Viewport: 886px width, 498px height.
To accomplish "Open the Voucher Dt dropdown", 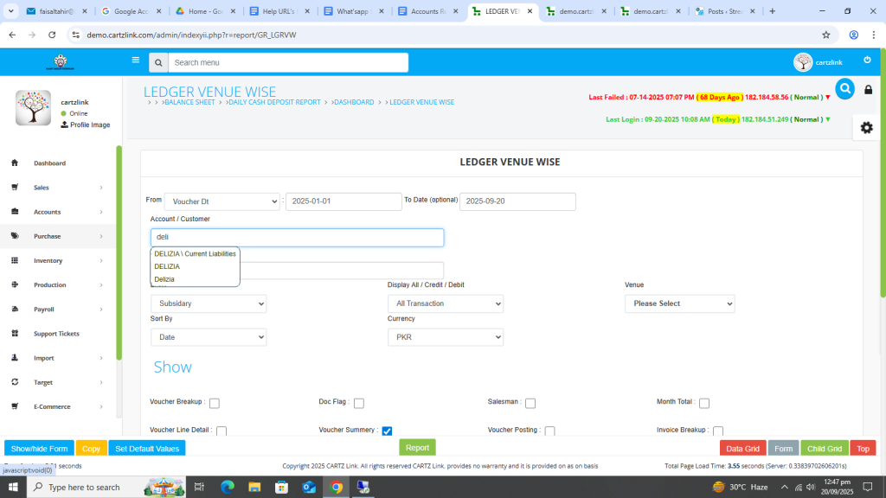I will [x=222, y=201].
